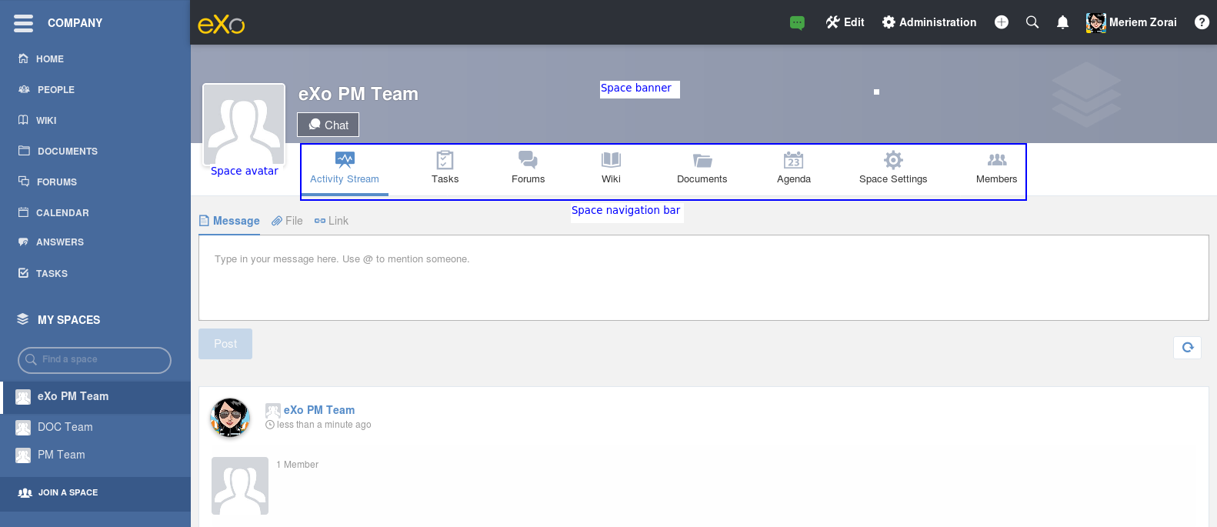Open the search magnifier in top bar

[x=1032, y=22]
